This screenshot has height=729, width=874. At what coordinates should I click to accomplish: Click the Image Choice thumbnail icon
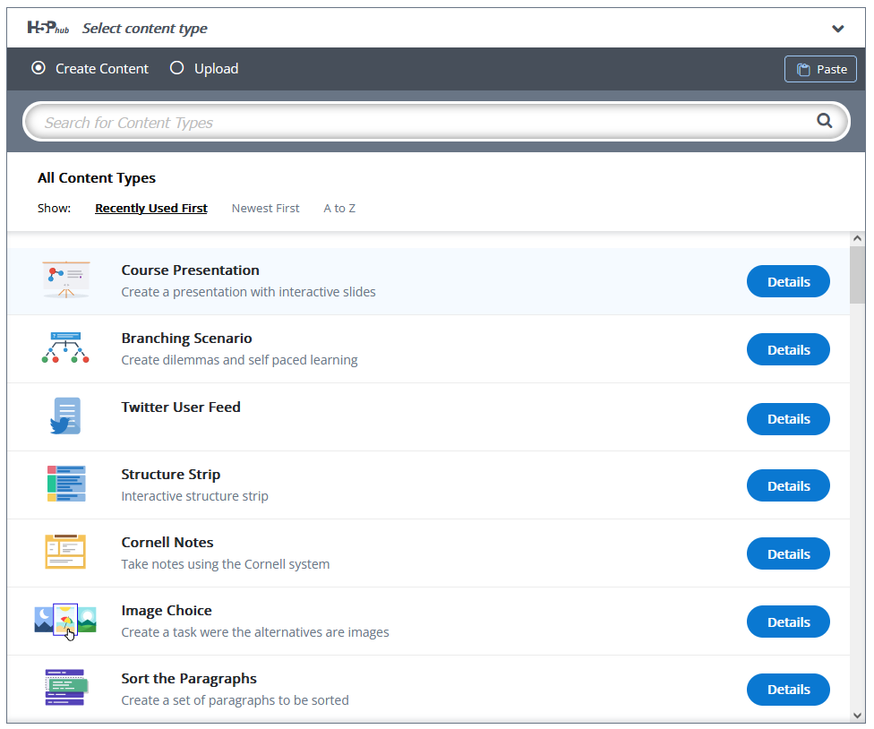(x=65, y=620)
